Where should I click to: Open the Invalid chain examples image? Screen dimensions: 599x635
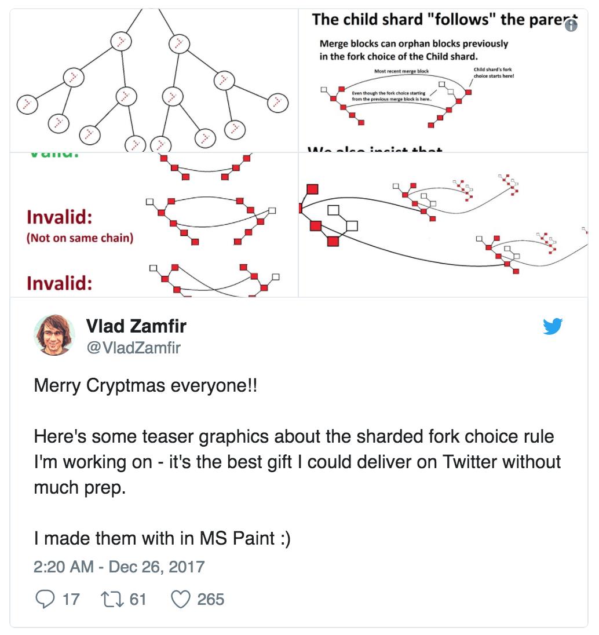point(154,225)
